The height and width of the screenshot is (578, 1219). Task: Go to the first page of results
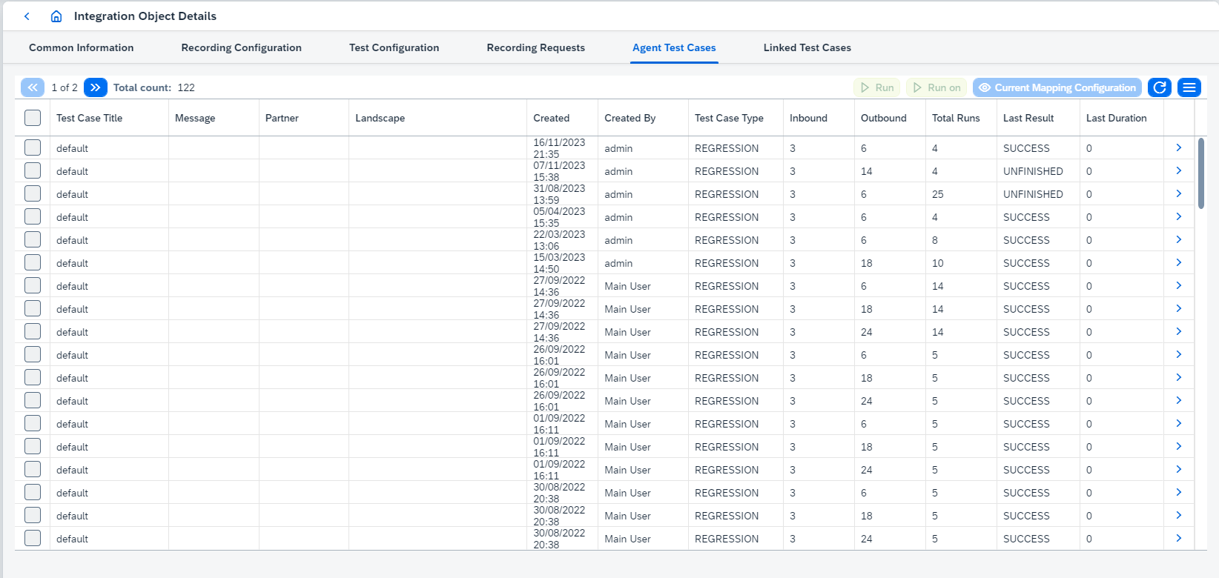pos(33,87)
